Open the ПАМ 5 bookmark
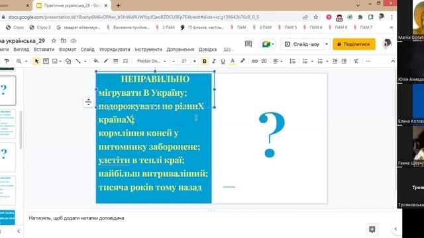The width and height of the screenshot is (424, 238). coord(288,27)
